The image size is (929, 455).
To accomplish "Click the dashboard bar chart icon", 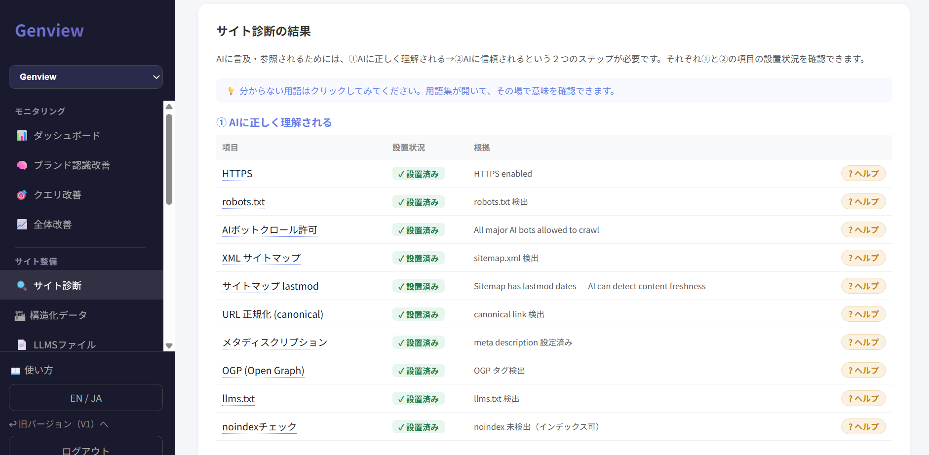I will point(22,136).
